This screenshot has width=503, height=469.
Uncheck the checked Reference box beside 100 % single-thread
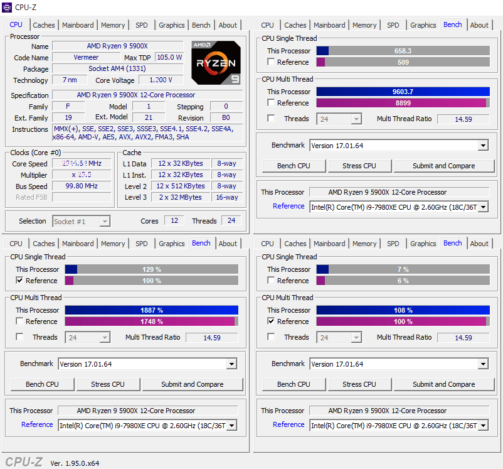click(19, 280)
